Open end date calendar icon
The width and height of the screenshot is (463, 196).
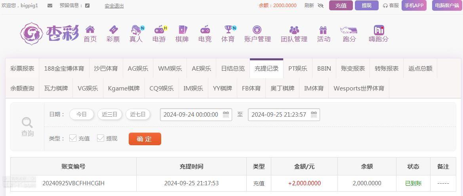pyautogui.click(x=314, y=115)
